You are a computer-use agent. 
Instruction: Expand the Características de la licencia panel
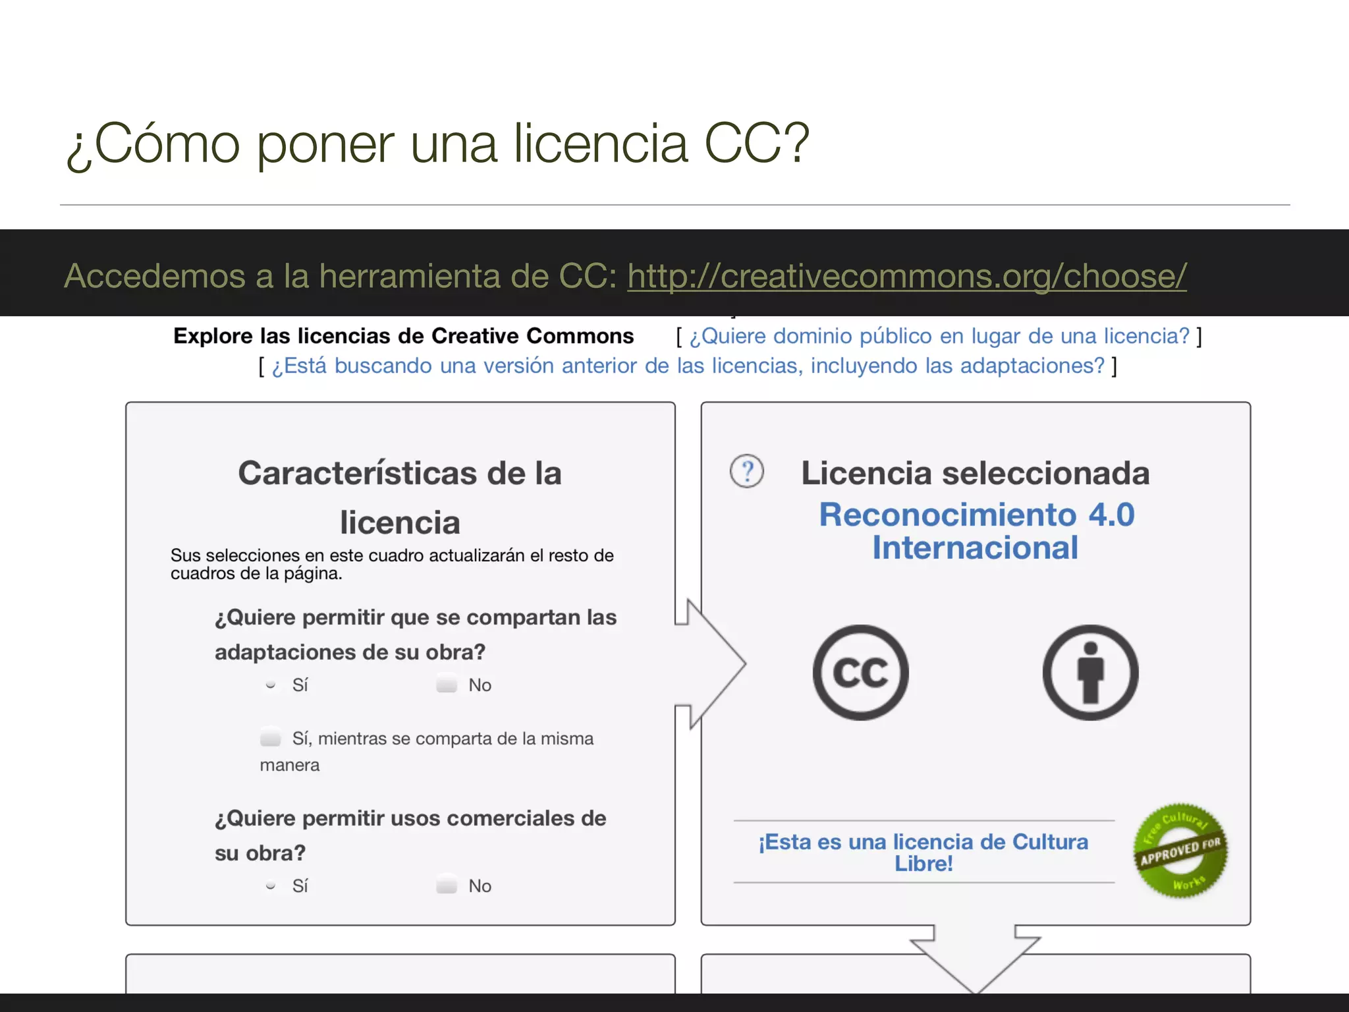click(x=400, y=497)
